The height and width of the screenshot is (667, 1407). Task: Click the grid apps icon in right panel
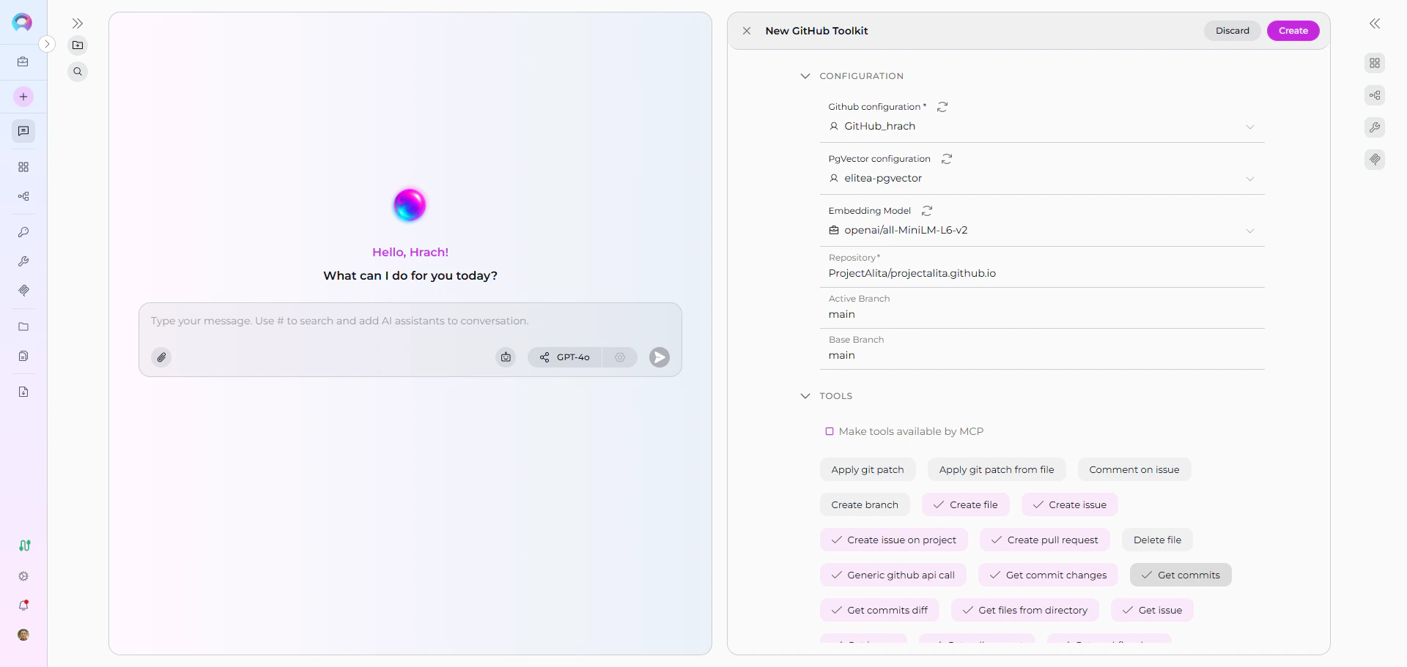tap(1375, 63)
